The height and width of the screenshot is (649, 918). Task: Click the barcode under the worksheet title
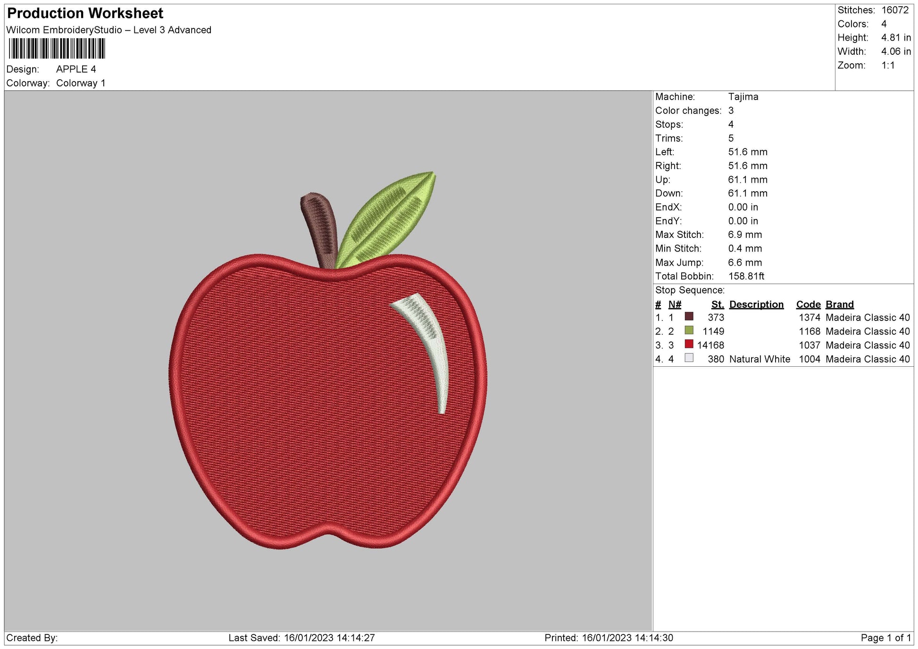[x=57, y=49]
